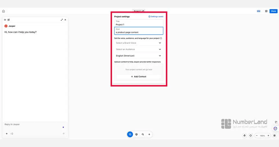Image resolution: width=279 pixels, height=147 pixels.
Task: Click the Add Context button
Action: click(x=139, y=77)
